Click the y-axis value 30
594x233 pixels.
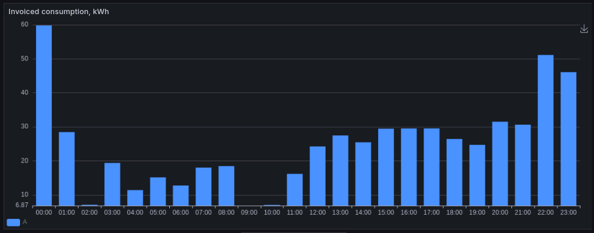pyautogui.click(x=25, y=127)
